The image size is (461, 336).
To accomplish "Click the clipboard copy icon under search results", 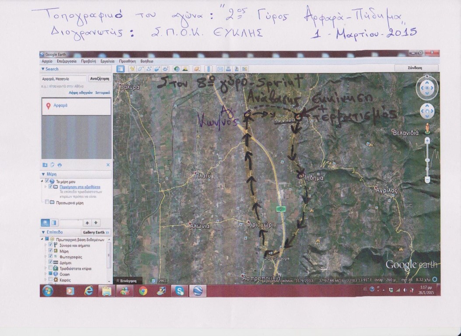I will click(x=52, y=165).
